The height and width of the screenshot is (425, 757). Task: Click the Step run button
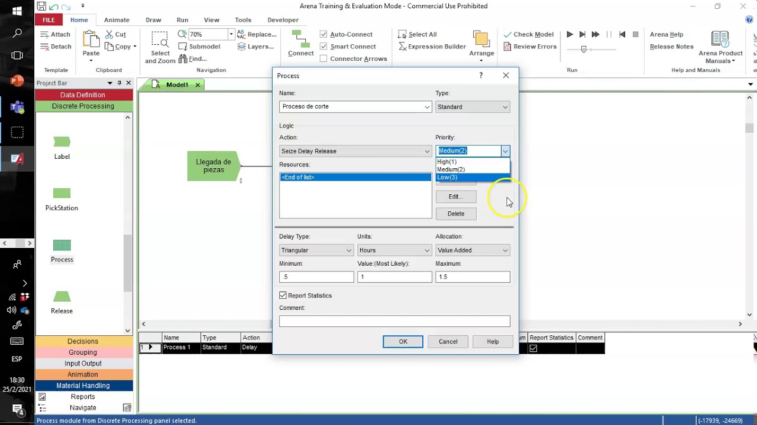(x=583, y=34)
